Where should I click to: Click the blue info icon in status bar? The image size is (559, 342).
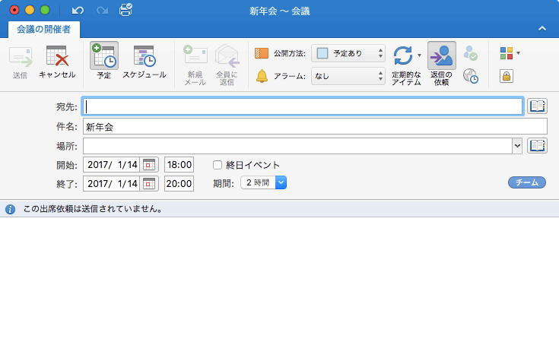tap(11, 209)
